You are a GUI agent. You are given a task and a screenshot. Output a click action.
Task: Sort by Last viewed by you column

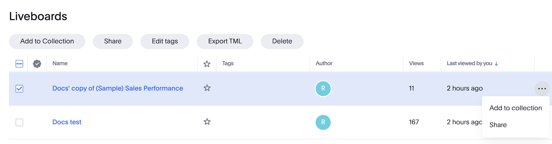(x=469, y=63)
